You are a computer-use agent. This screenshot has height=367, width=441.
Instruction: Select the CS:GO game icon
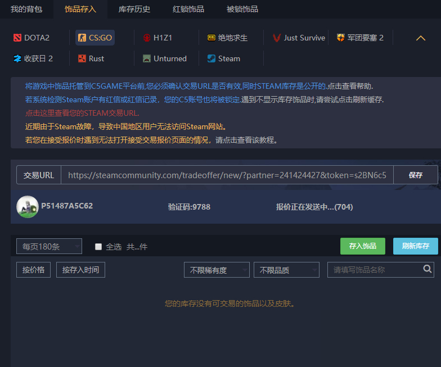click(x=82, y=38)
